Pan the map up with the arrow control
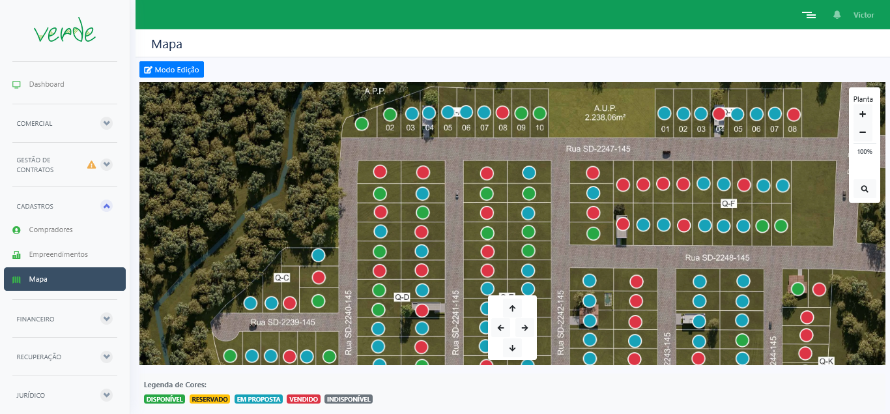 (512, 307)
